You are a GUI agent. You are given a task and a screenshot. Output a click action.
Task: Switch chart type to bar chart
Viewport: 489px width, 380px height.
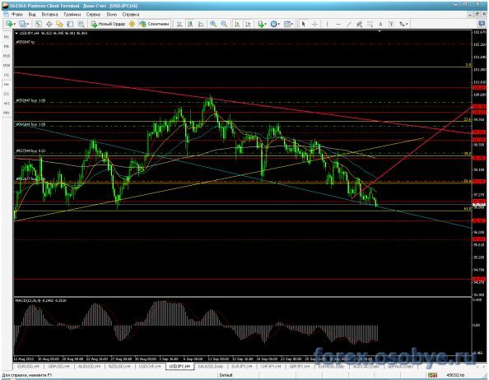(x=179, y=24)
